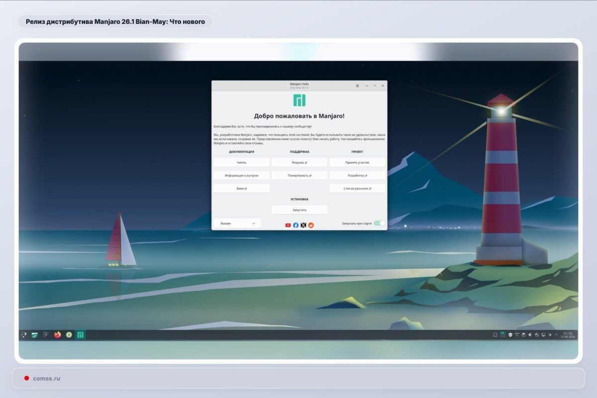Click the About info icon in Manjaro Hello titlebar
Screen dimensions: 597x398
coord(357,86)
